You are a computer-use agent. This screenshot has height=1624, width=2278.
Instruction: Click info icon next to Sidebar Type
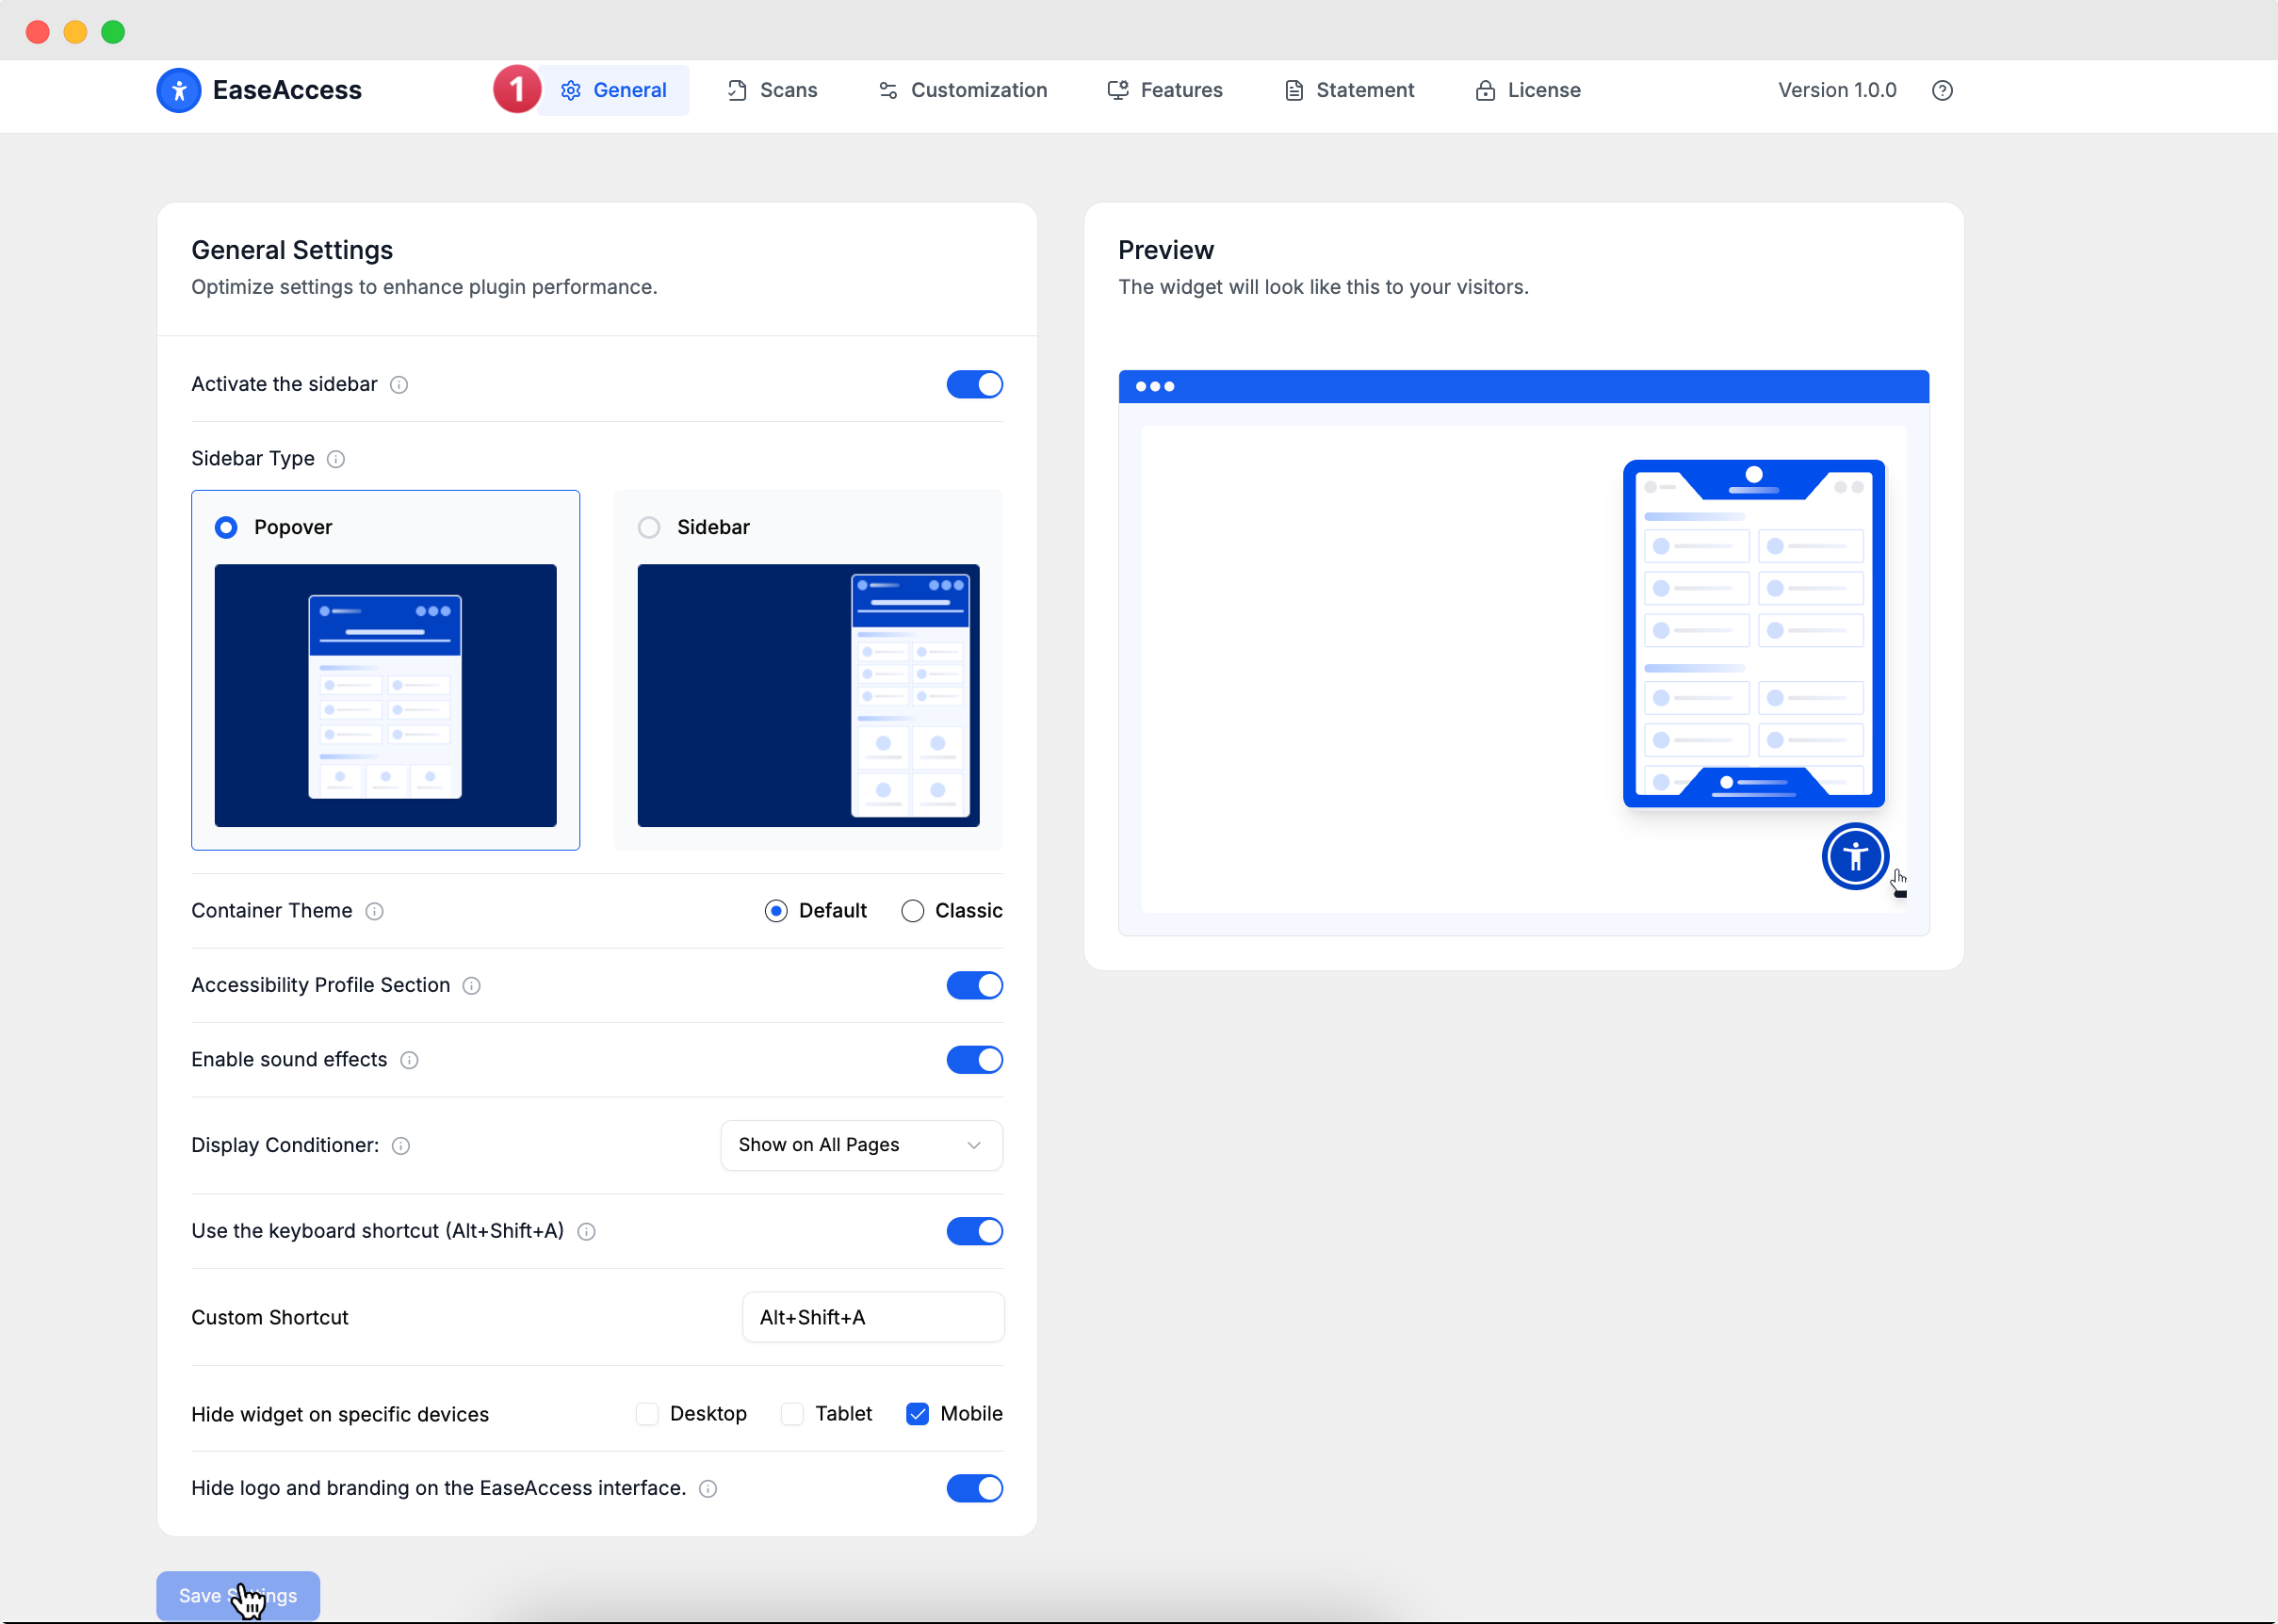click(336, 459)
